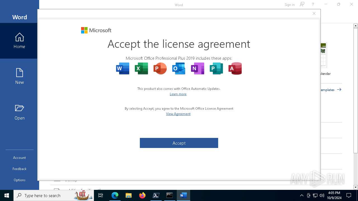Restore down the Word window

[338, 4]
